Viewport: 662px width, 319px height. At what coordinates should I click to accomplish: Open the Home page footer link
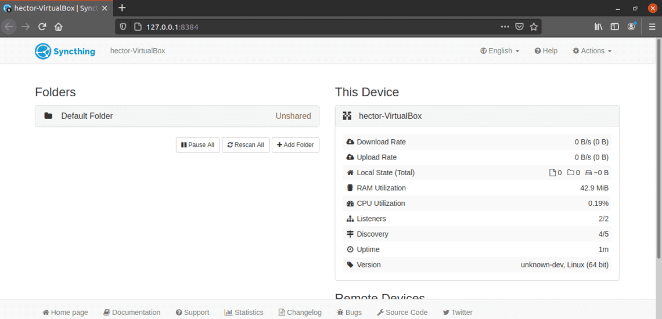coord(66,312)
